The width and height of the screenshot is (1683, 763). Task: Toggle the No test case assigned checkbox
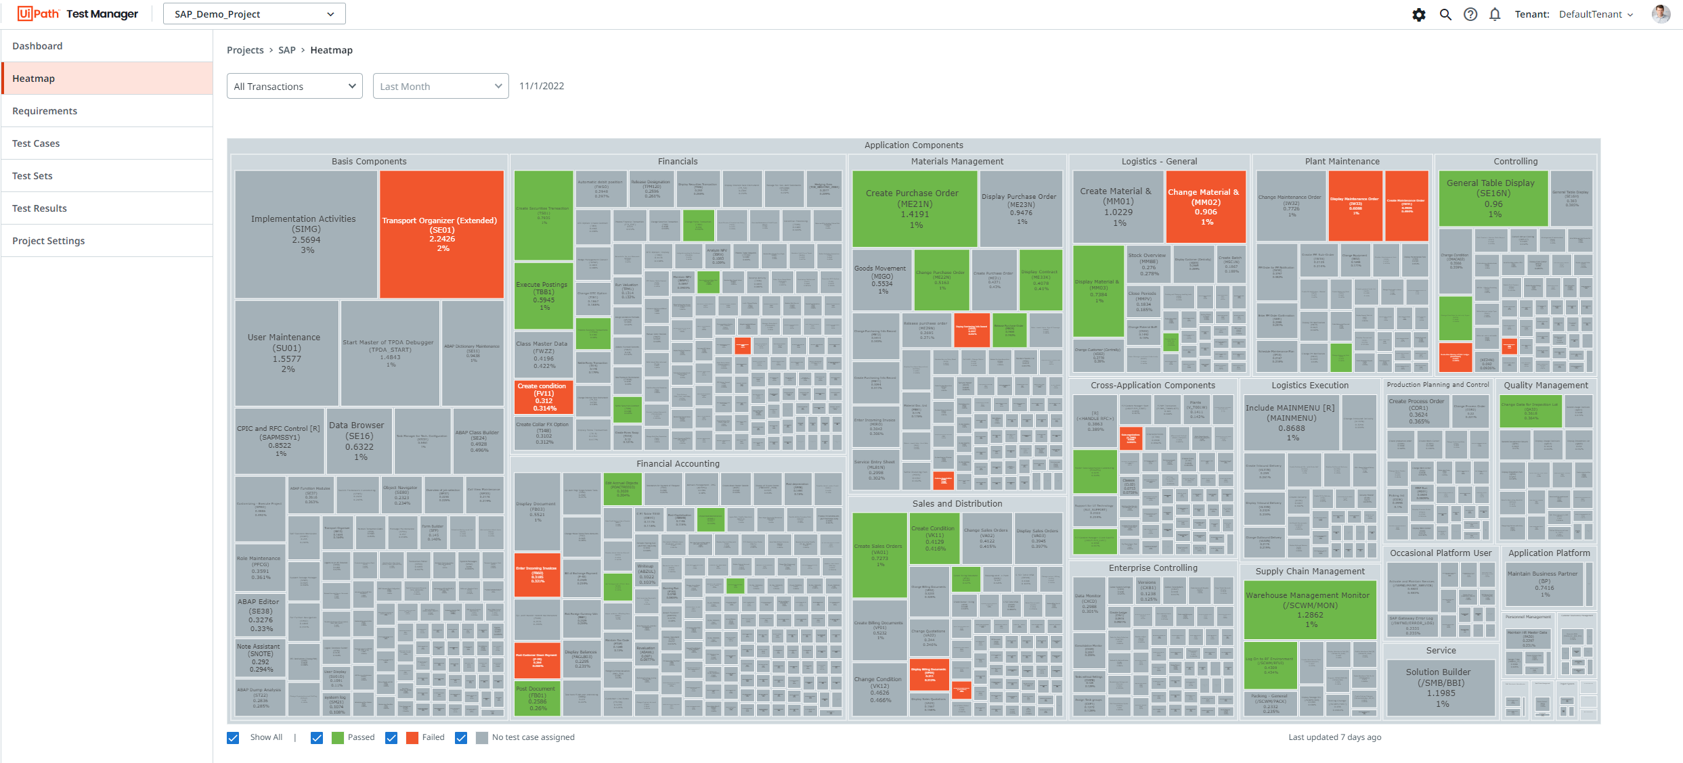tap(461, 738)
